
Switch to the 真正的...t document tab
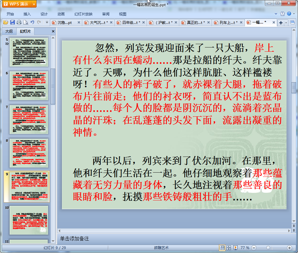click(x=194, y=23)
